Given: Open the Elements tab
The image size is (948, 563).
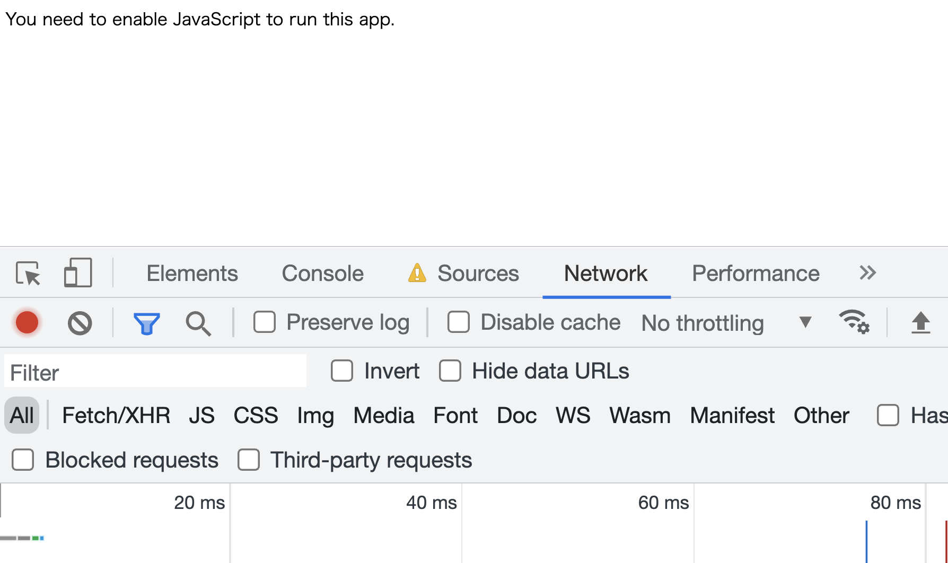Looking at the screenshot, I should (x=192, y=274).
